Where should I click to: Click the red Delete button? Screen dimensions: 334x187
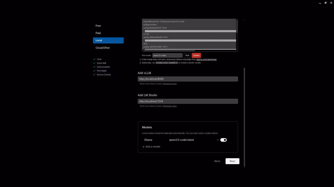(196, 55)
